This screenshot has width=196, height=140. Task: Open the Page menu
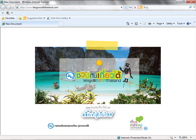[x=160, y=24]
